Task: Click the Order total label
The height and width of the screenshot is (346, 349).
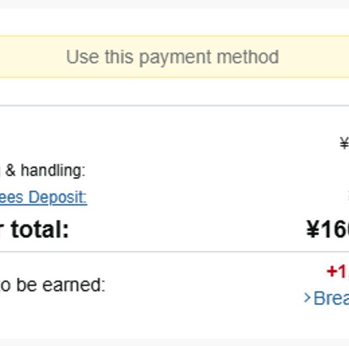Action: click(35, 230)
